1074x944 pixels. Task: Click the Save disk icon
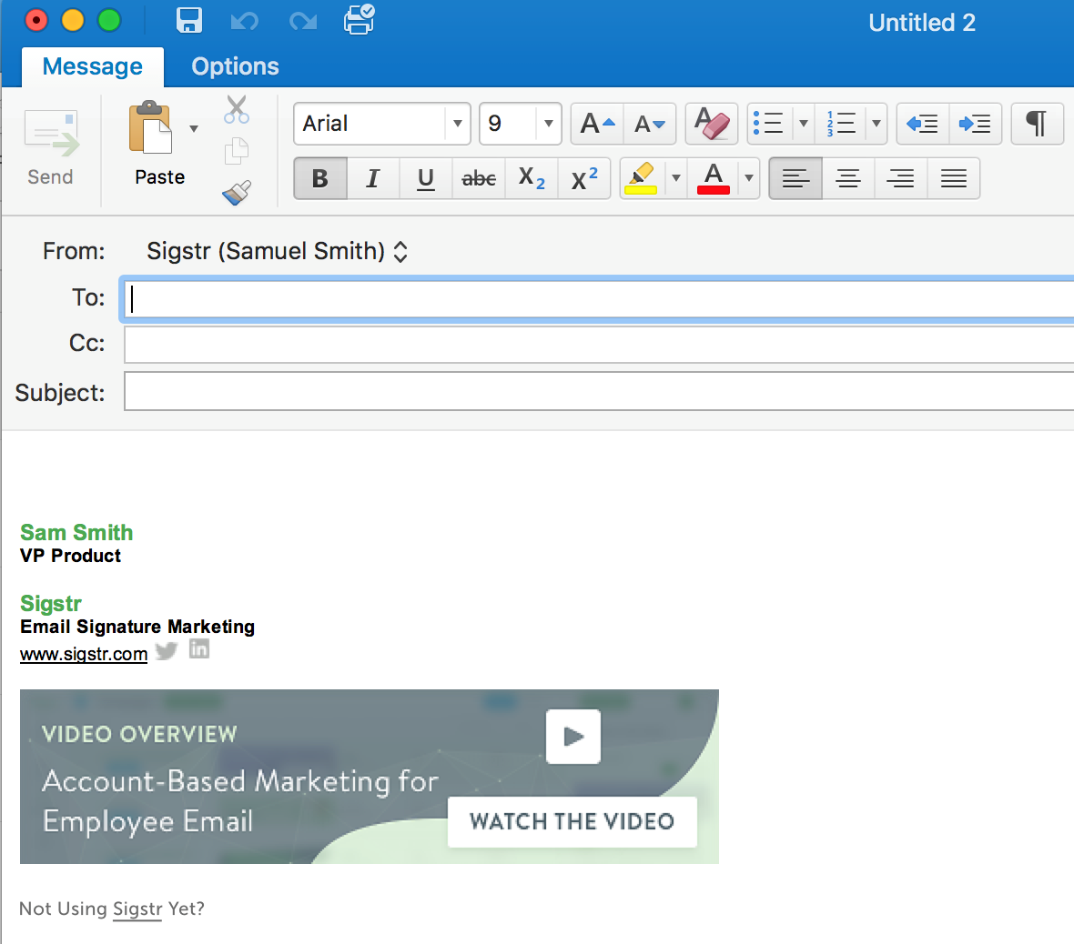coord(189,21)
